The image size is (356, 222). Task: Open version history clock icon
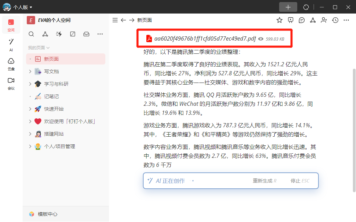[x=335, y=20]
